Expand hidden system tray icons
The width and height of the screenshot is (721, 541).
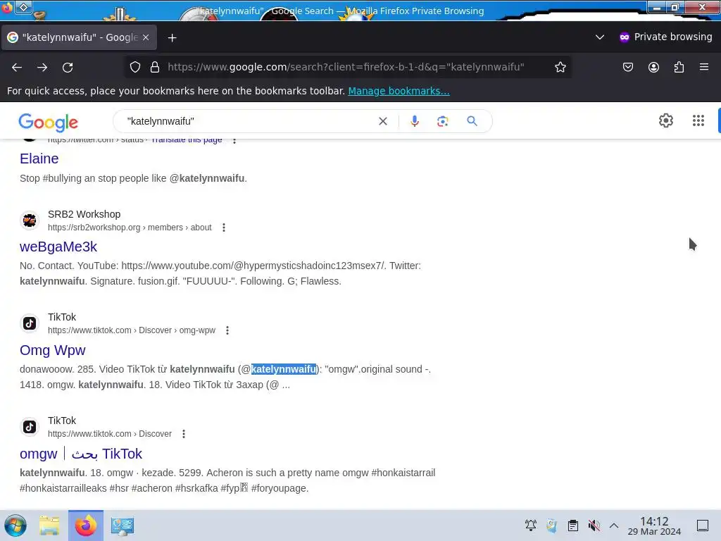(613, 525)
